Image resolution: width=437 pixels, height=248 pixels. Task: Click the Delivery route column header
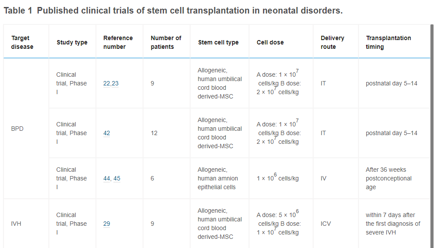(x=332, y=42)
